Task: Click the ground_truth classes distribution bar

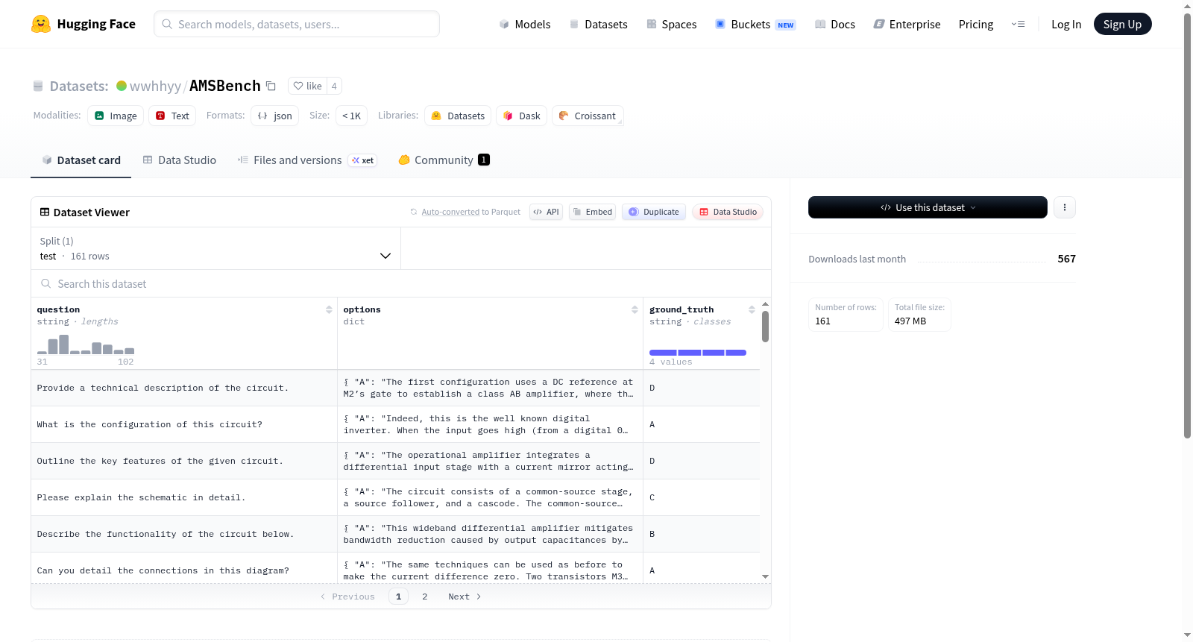Action: (x=698, y=353)
